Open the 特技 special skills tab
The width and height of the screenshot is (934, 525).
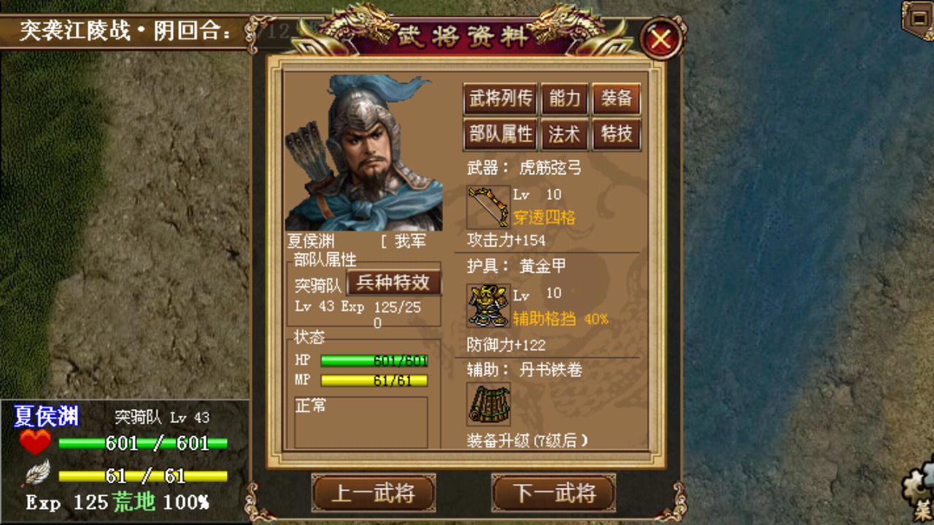617,135
